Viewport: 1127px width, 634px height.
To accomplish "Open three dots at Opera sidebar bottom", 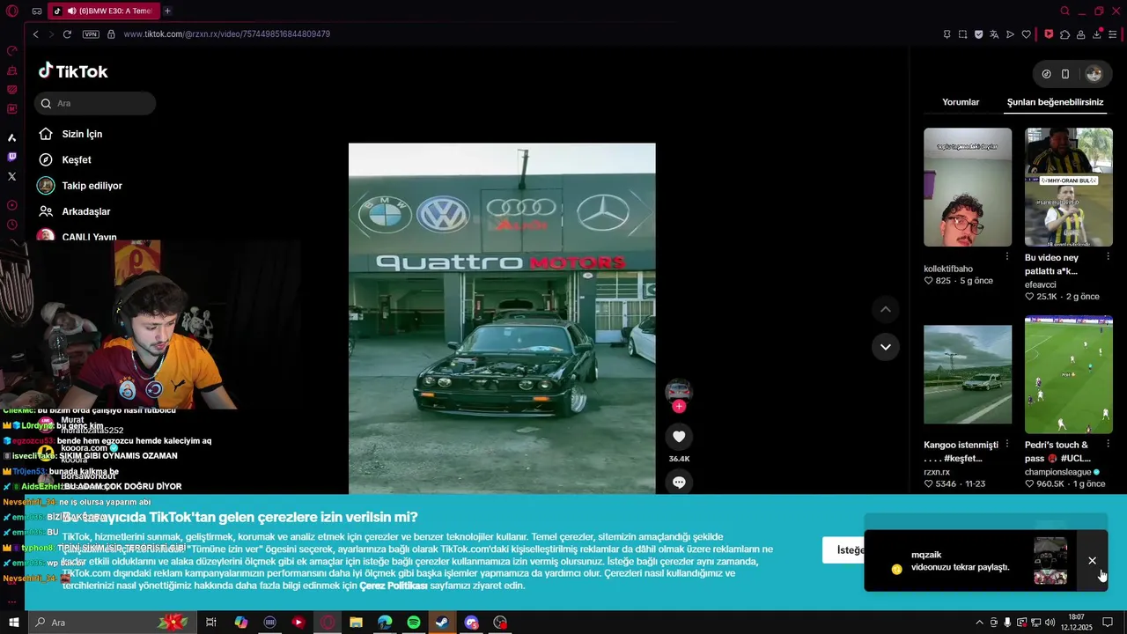I will pos(11,601).
